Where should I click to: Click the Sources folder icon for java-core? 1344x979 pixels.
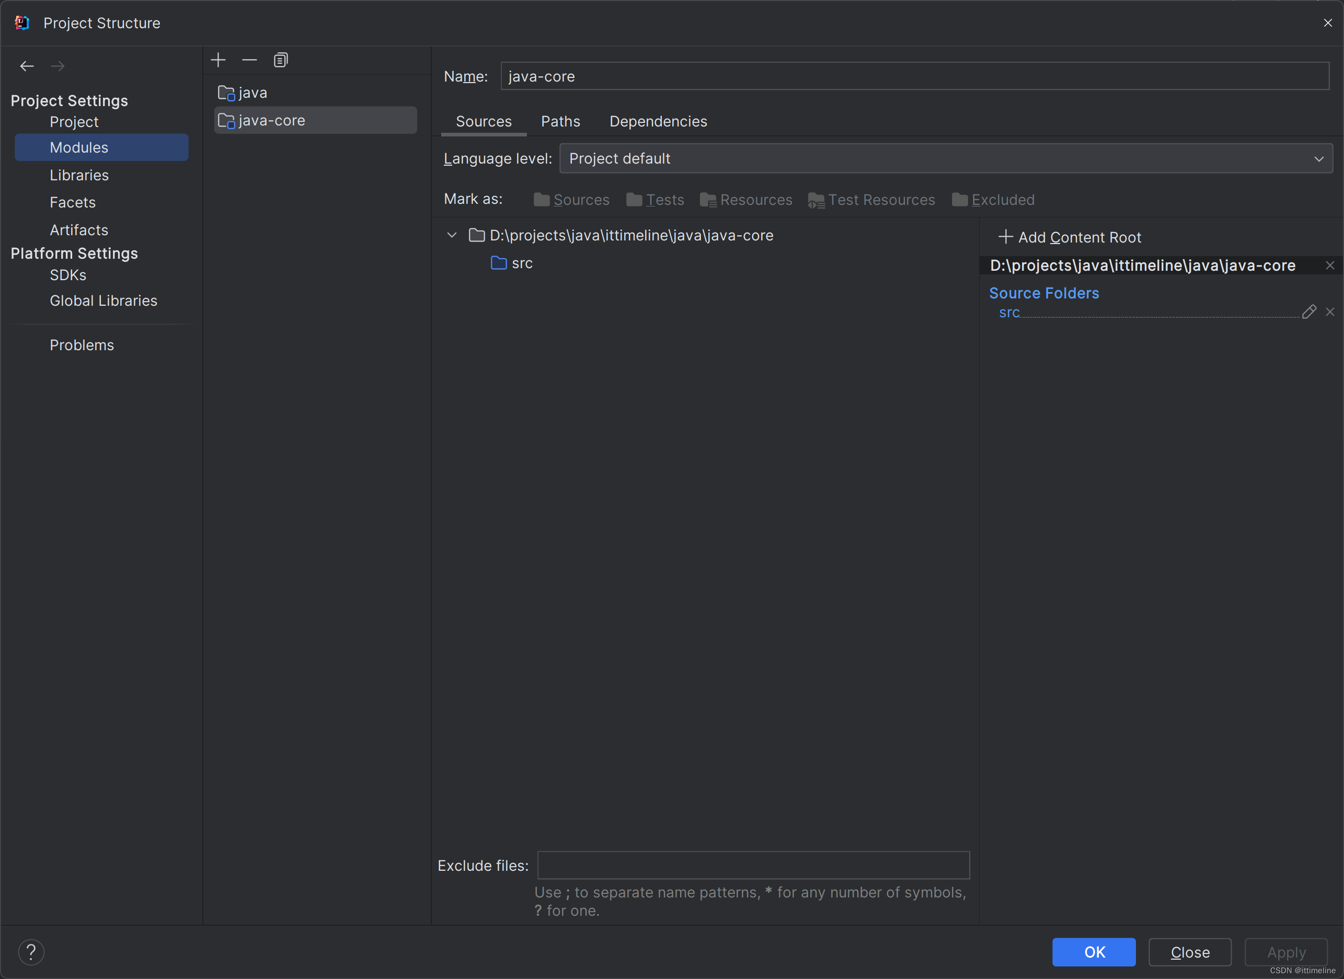click(x=539, y=199)
